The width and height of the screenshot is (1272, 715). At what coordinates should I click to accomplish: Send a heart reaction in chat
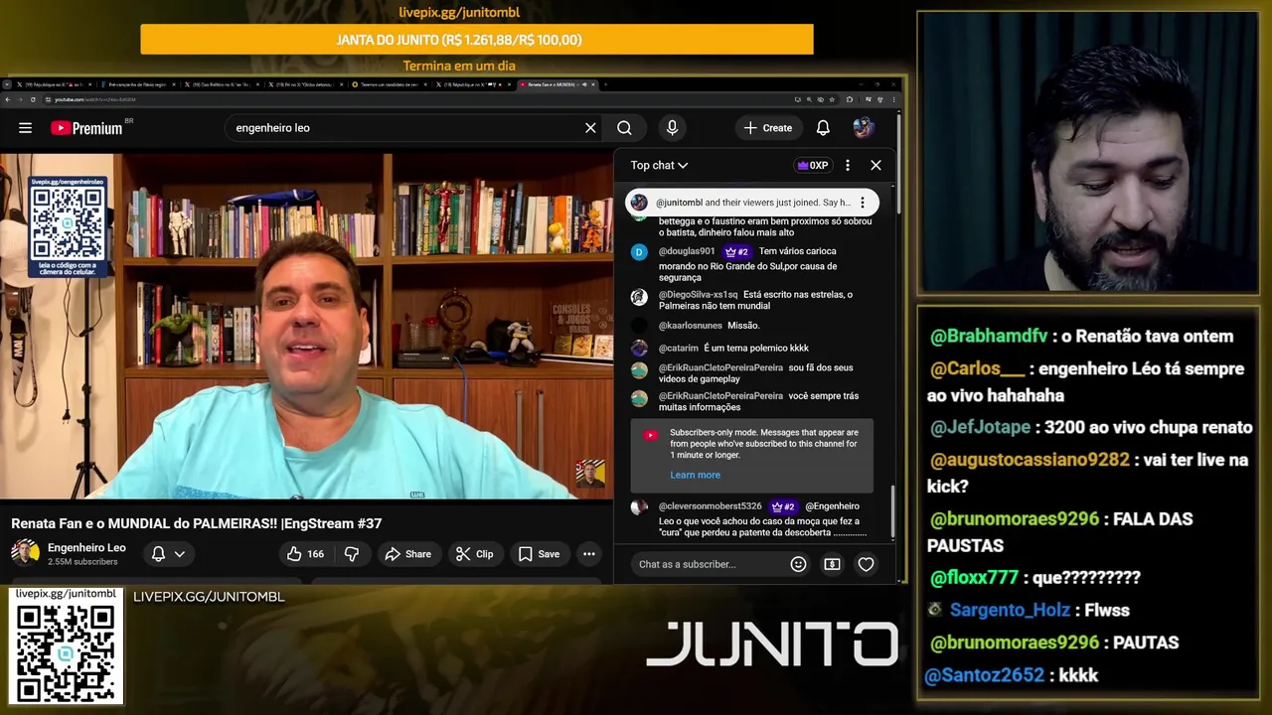[866, 564]
